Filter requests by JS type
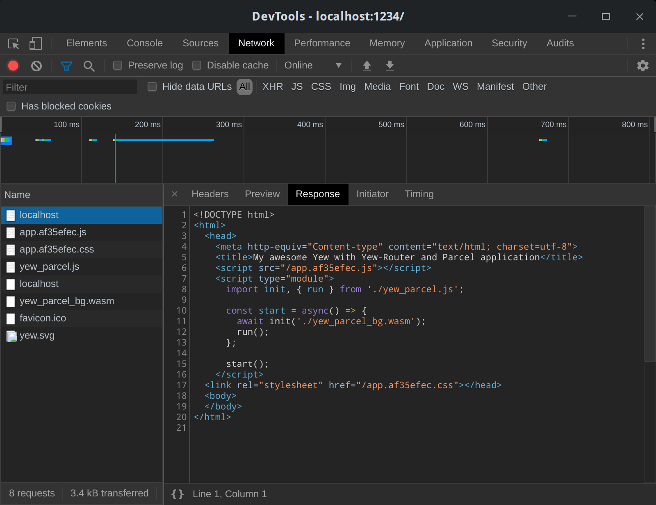This screenshot has width=656, height=505. point(297,87)
